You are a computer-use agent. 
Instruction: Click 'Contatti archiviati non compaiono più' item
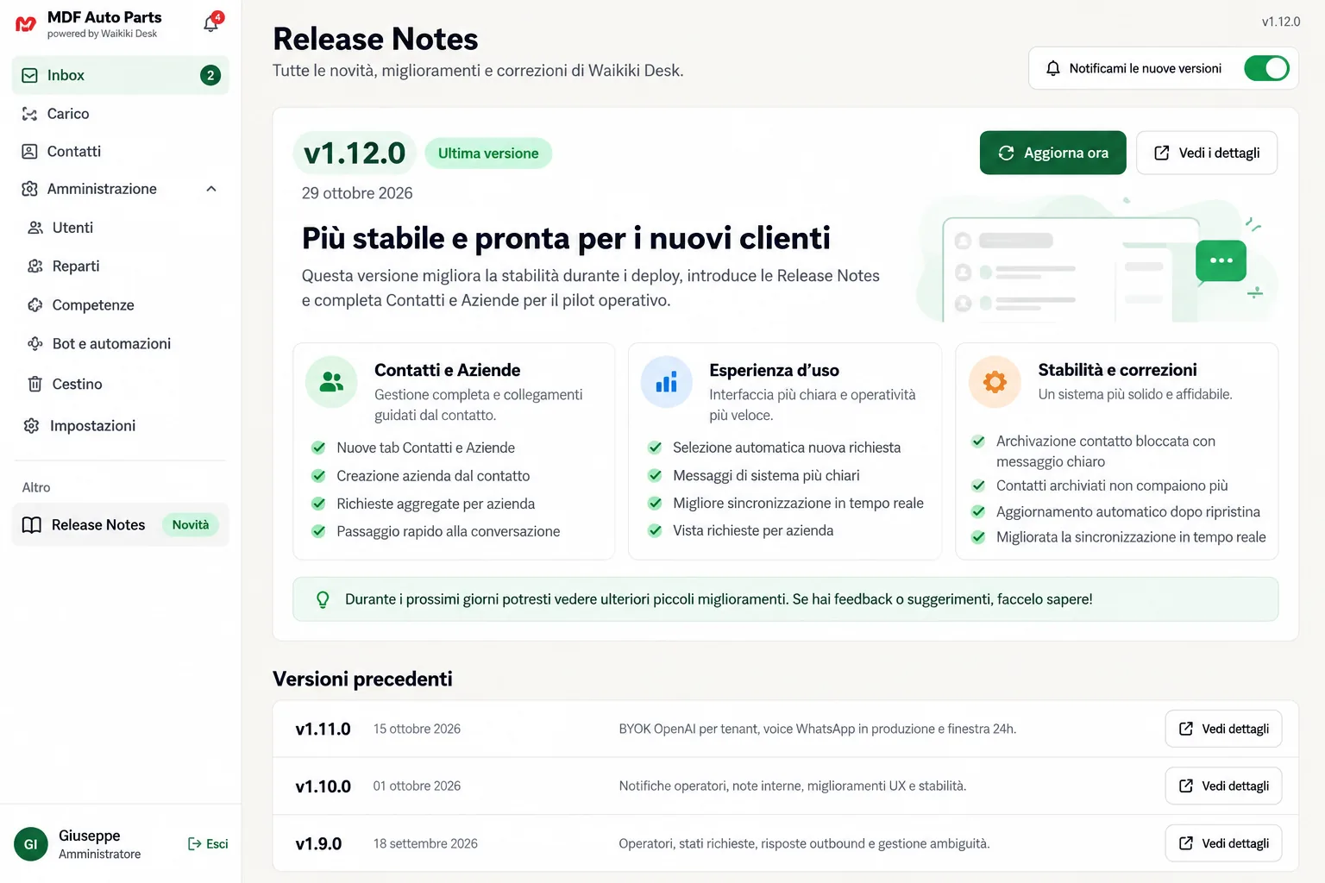(x=1112, y=485)
